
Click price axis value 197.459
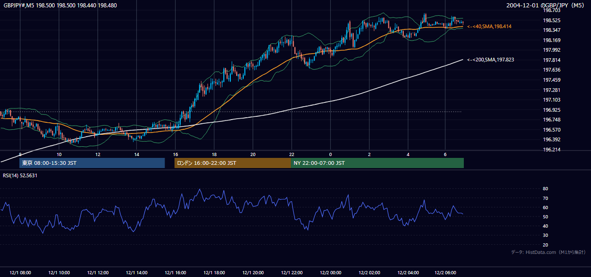(x=552, y=80)
